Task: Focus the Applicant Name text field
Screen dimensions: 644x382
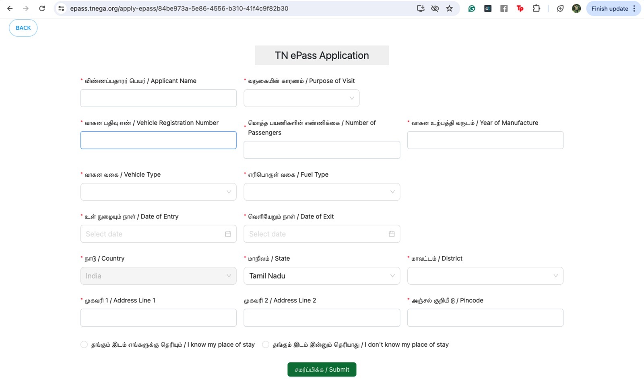Action: [x=158, y=98]
